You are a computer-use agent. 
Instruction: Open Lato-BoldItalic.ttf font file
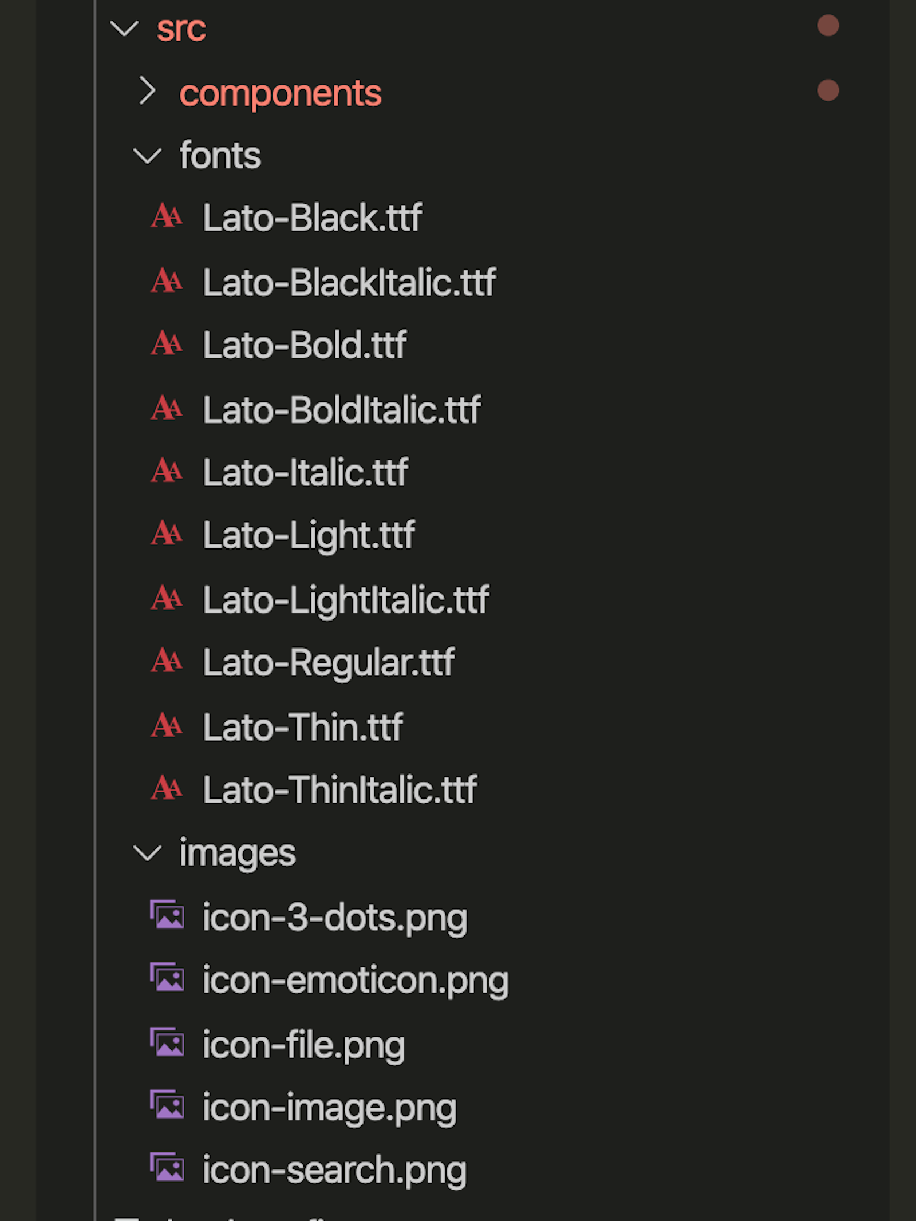click(x=341, y=409)
